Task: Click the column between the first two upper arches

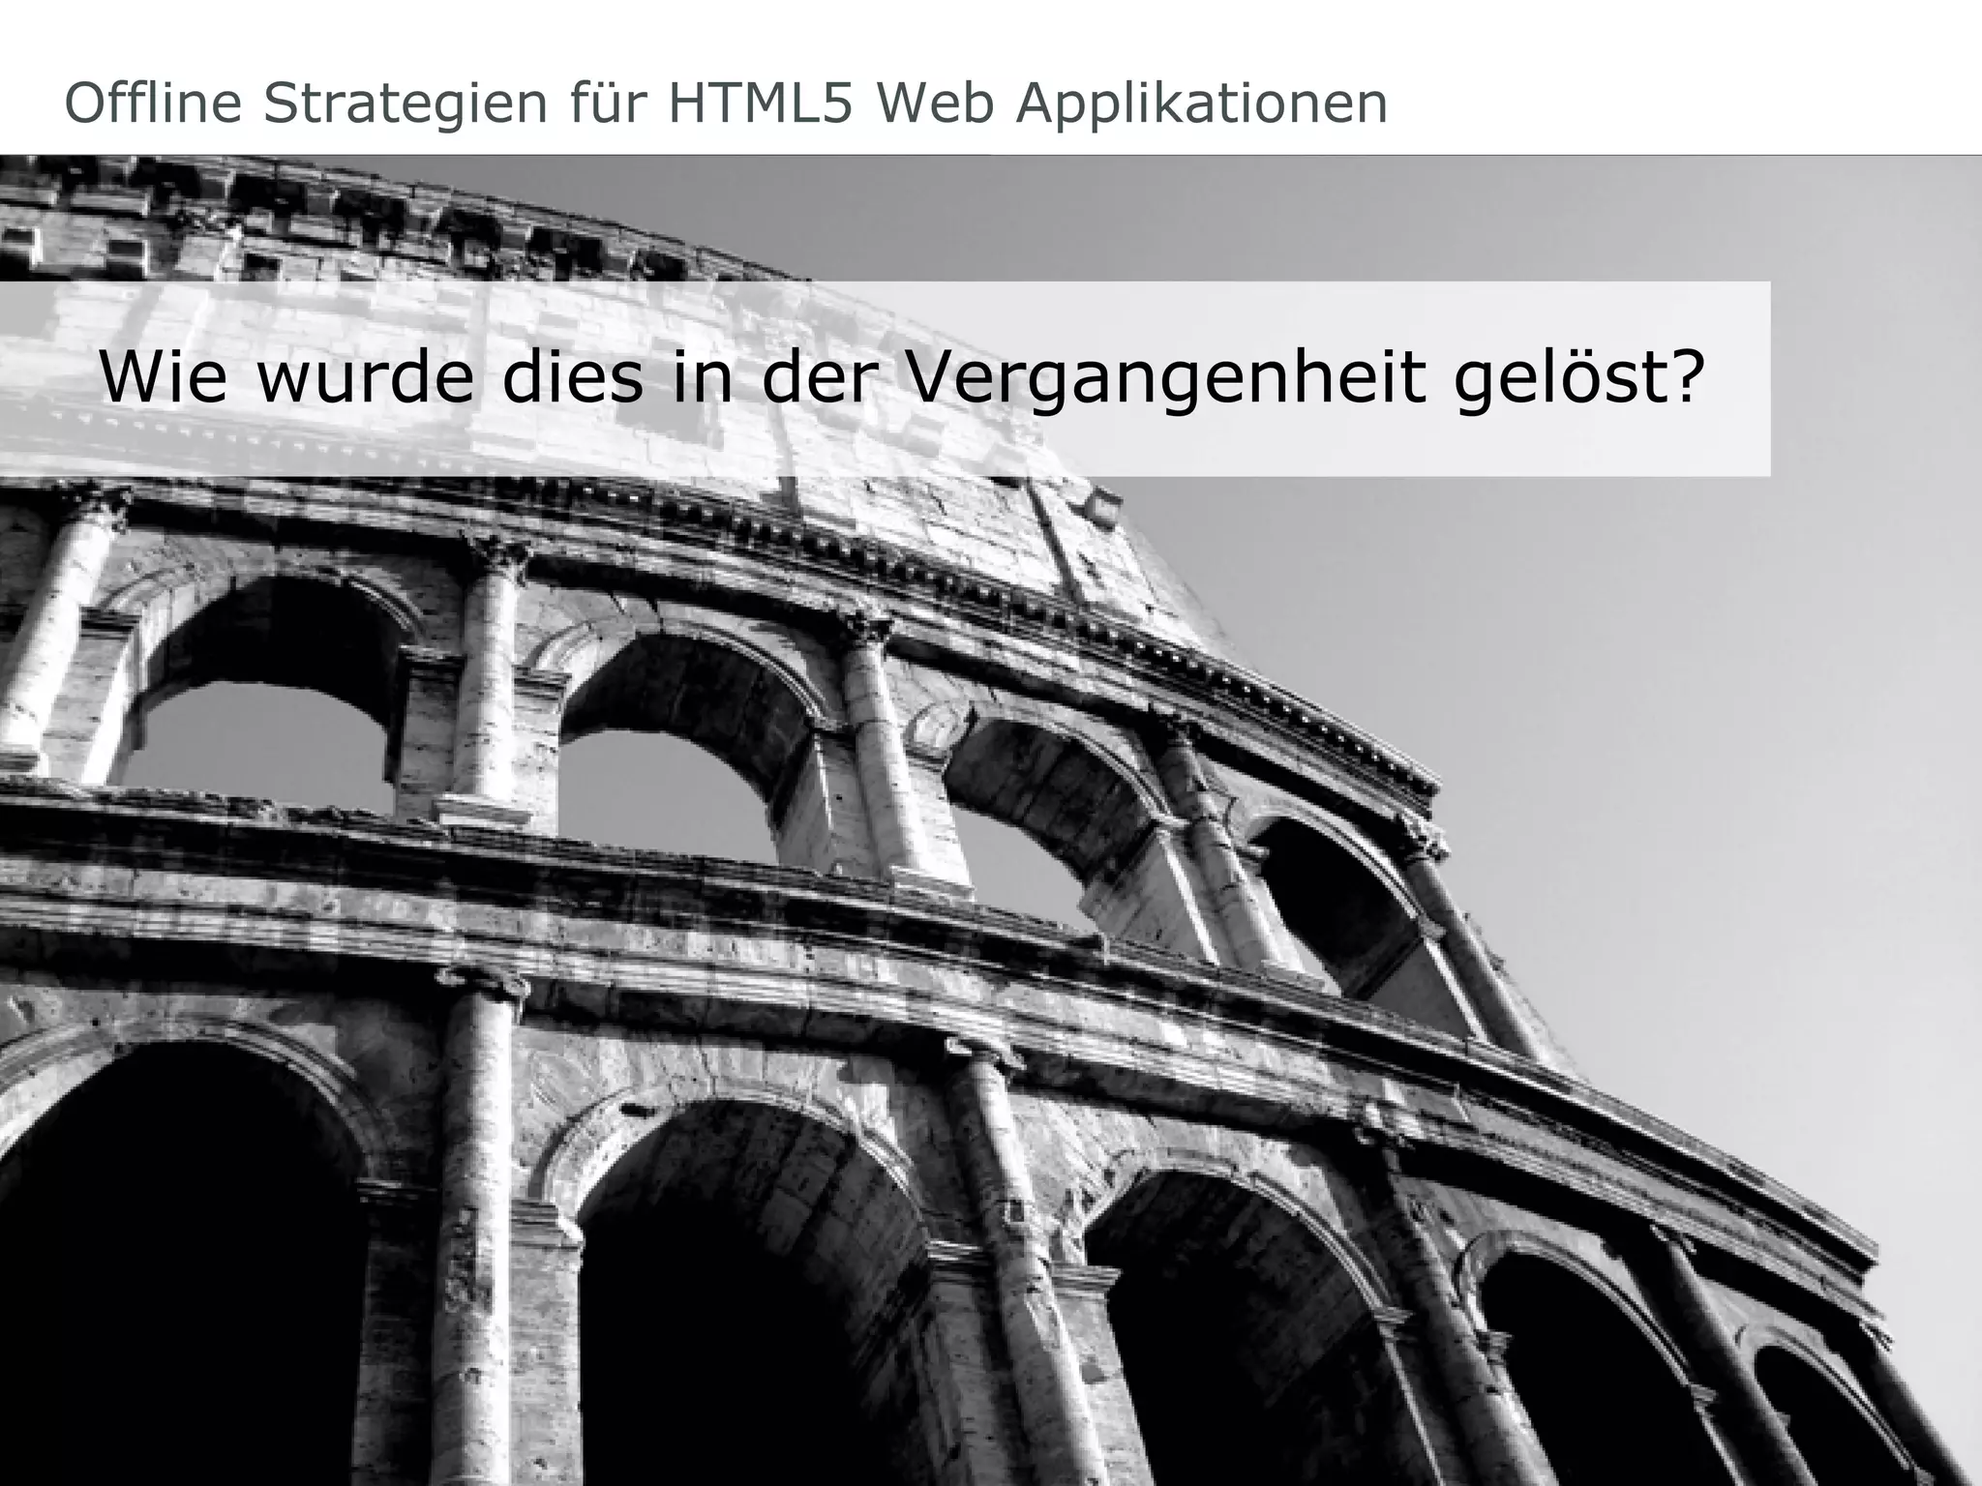Action: [x=489, y=677]
